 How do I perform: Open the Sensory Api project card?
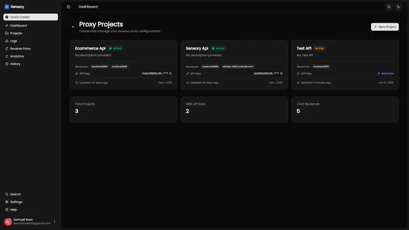tap(234, 65)
